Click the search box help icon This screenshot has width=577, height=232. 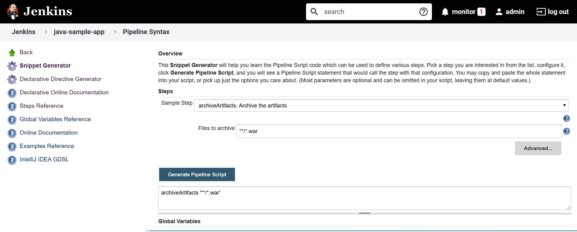pos(423,12)
